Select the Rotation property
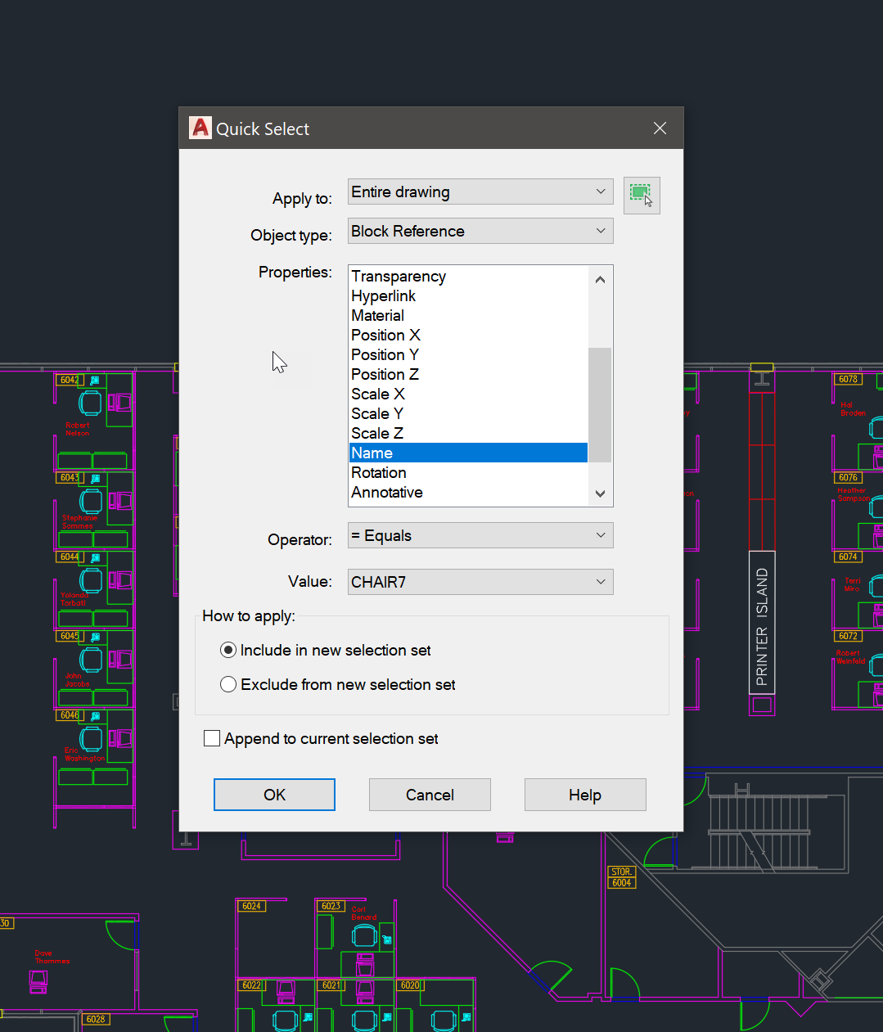This screenshot has height=1032, width=883. pos(378,472)
